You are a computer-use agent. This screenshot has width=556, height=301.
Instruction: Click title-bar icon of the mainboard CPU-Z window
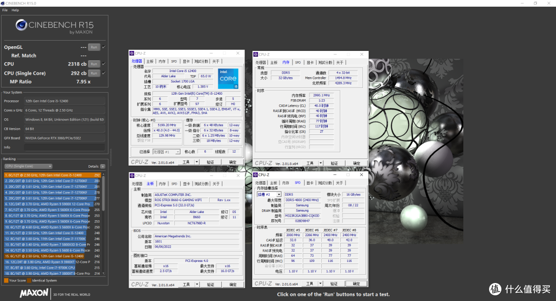click(x=132, y=175)
